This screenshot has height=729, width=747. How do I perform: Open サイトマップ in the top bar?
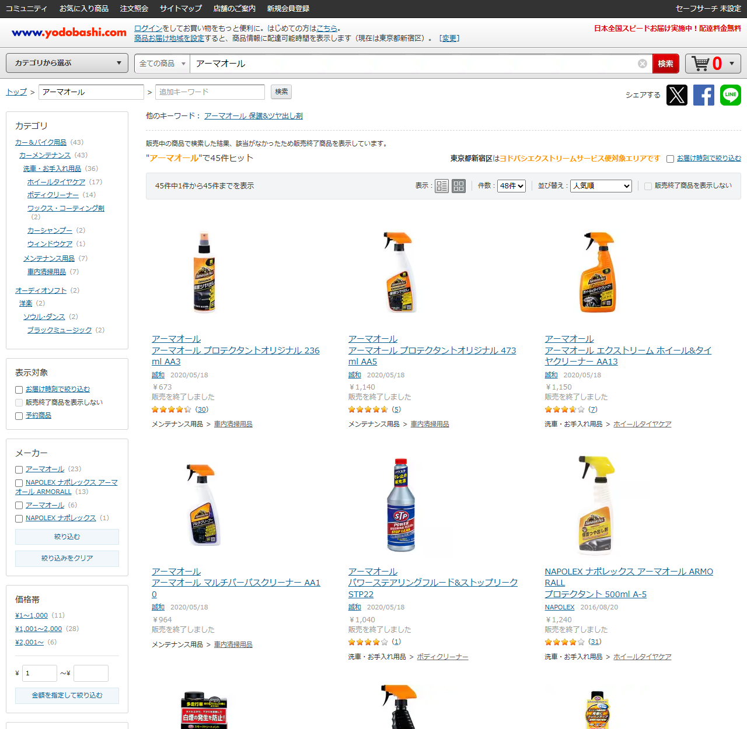click(x=181, y=9)
